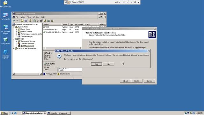
Task: Click console tree scrollbar left arrow
Action: click(x=13, y=74)
